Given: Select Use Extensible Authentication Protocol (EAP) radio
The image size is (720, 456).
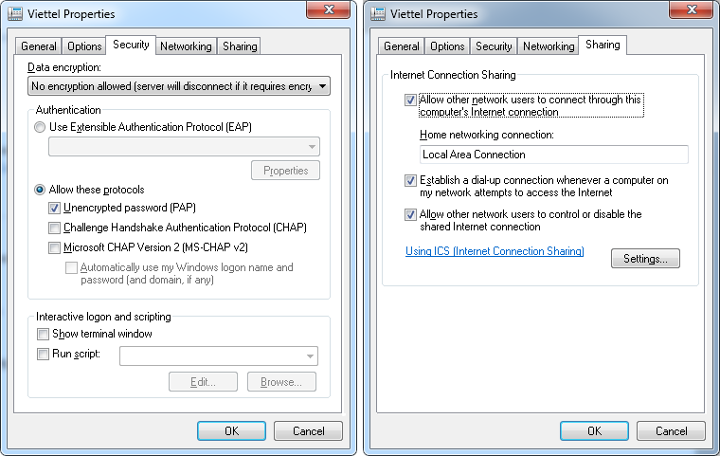Looking at the screenshot, I should 40,127.
